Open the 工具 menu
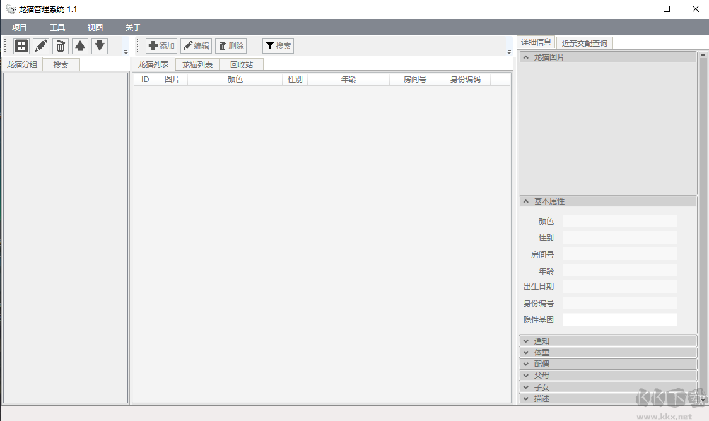This screenshot has width=709, height=421. (57, 28)
